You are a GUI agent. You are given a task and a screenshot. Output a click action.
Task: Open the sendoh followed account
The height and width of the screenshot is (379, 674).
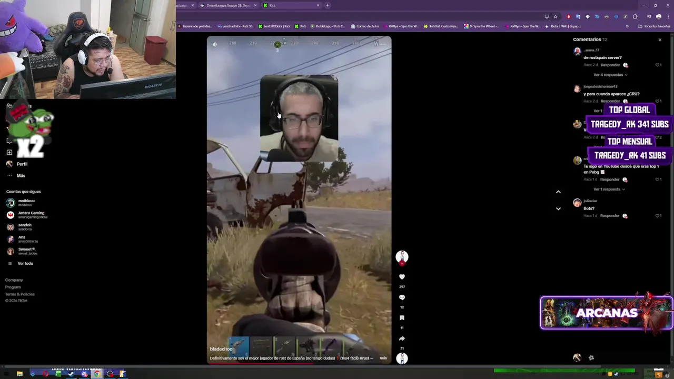[20, 227]
